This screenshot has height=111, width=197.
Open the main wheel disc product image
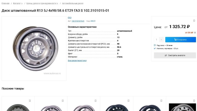pyautogui.click(x=34, y=48)
